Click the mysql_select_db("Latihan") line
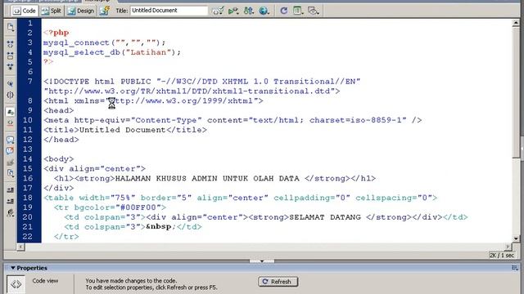 click(112, 52)
